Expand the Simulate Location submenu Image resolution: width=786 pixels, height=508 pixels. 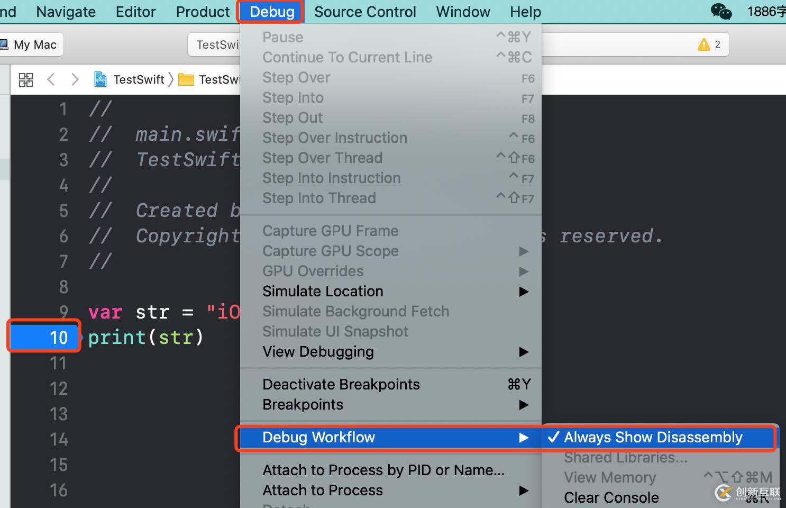(391, 291)
